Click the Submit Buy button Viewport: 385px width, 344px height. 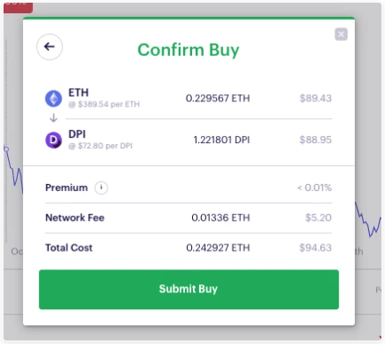point(188,289)
